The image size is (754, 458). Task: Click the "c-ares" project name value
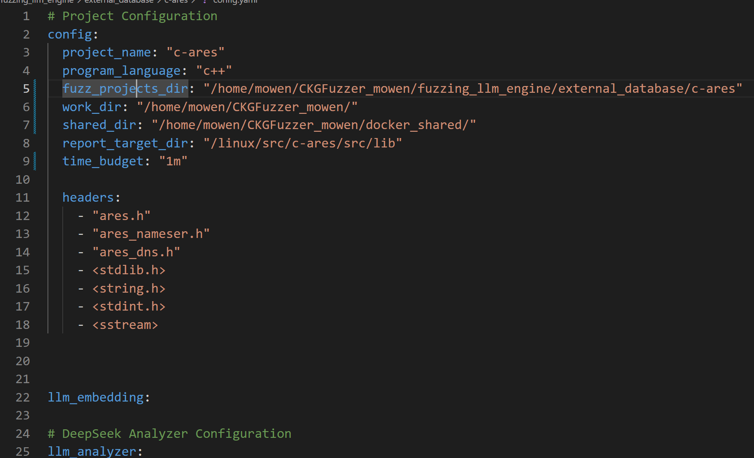pos(195,52)
